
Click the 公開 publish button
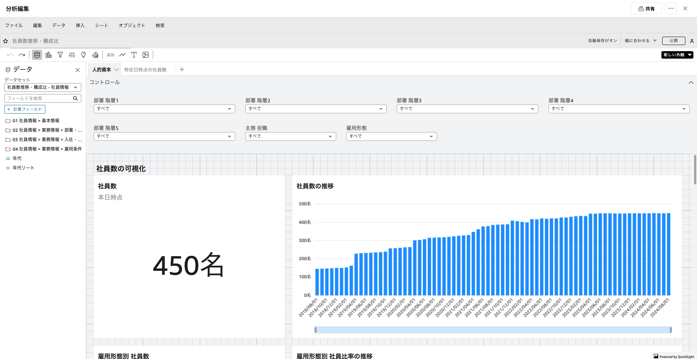(673, 41)
